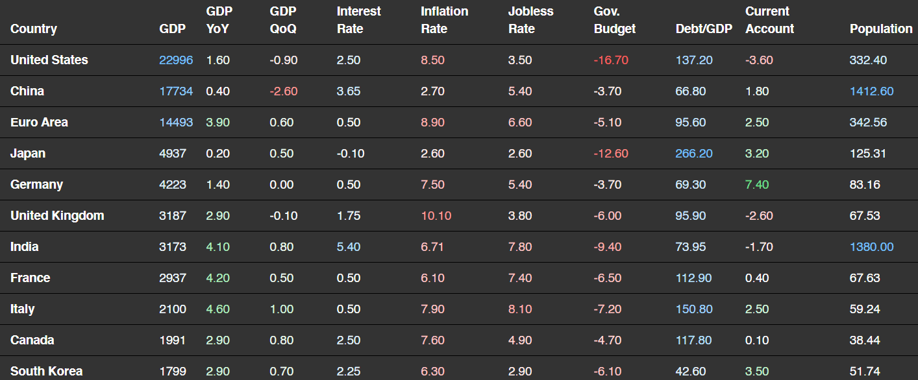
Task: Sort by Debt/GDP column header
Action: coord(704,29)
